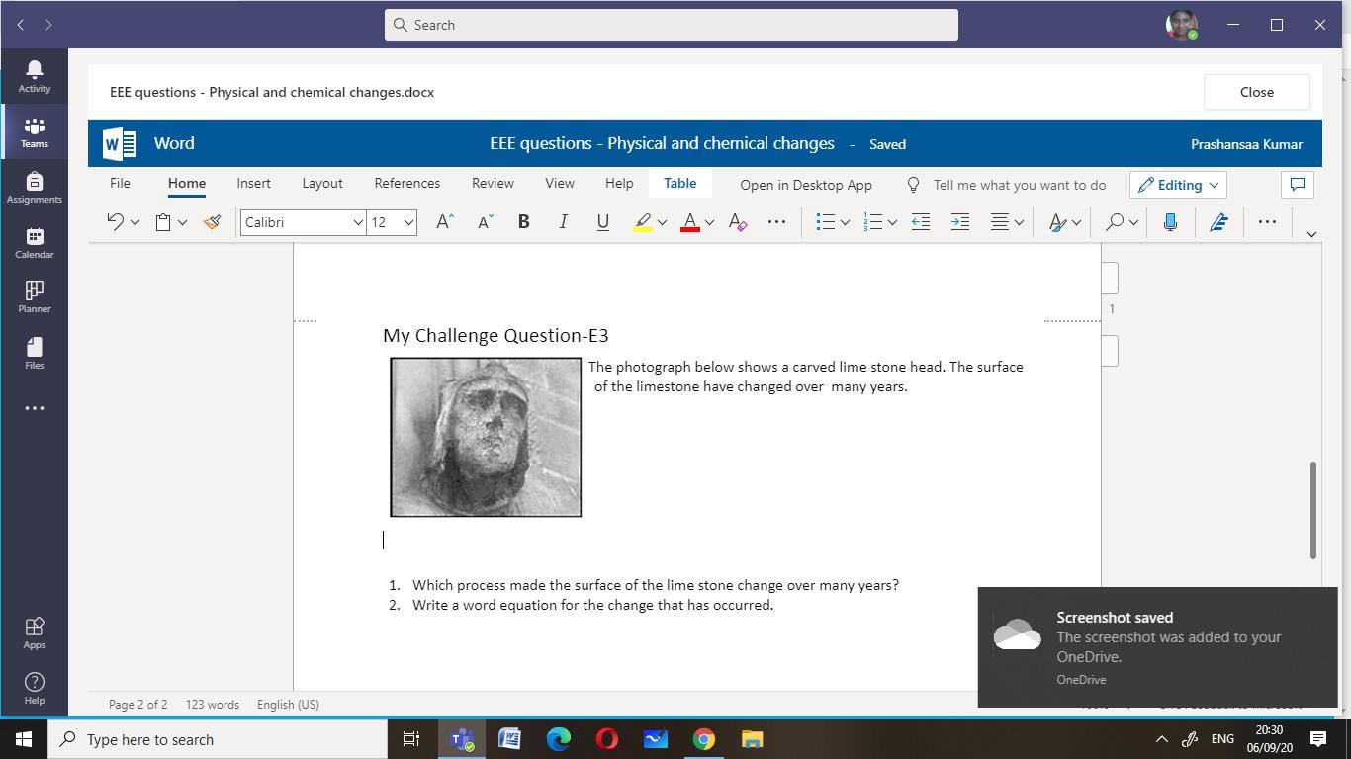Click the Windows Start button
The height and width of the screenshot is (759, 1351).
(x=24, y=739)
